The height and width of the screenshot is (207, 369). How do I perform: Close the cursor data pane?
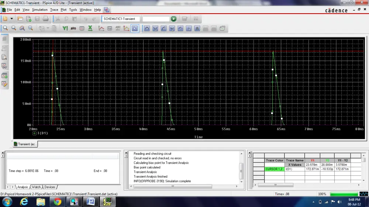tap(250, 153)
